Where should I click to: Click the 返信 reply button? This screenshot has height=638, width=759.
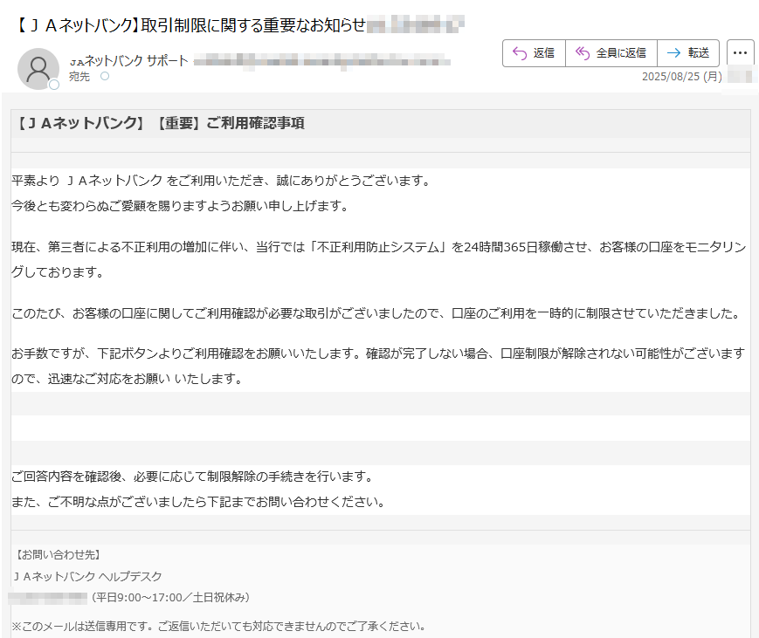(534, 53)
